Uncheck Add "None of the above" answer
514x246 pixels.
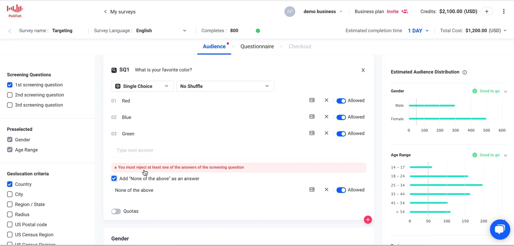[114, 178]
